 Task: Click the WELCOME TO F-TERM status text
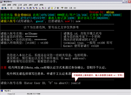(34, 94)
